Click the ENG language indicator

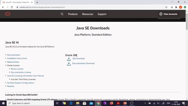(168, 103)
